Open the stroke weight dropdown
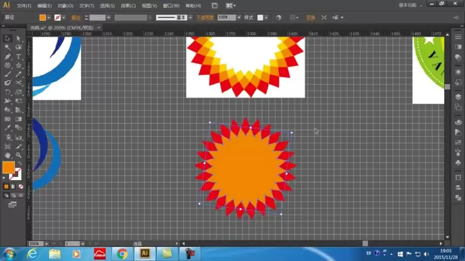The image size is (465, 261). (x=109, y=18)
